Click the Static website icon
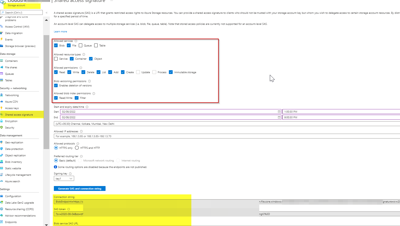Viewport: 400px width, 226px height. tap(2, 168)
